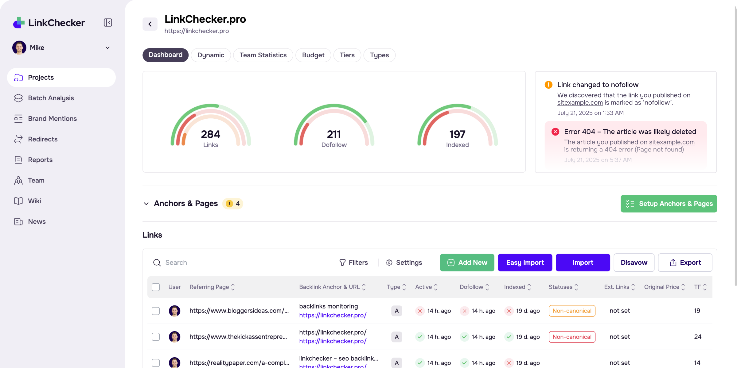Click the Setup Anchors & Pages button

(x=669, y=204)
